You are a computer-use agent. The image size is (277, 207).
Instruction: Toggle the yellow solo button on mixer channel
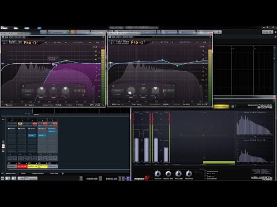(x=20, y=124)
